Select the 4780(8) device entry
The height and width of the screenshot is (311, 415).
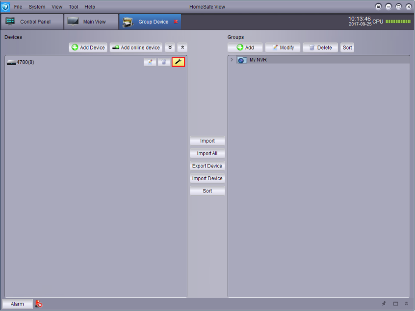(x=25, y=62)
